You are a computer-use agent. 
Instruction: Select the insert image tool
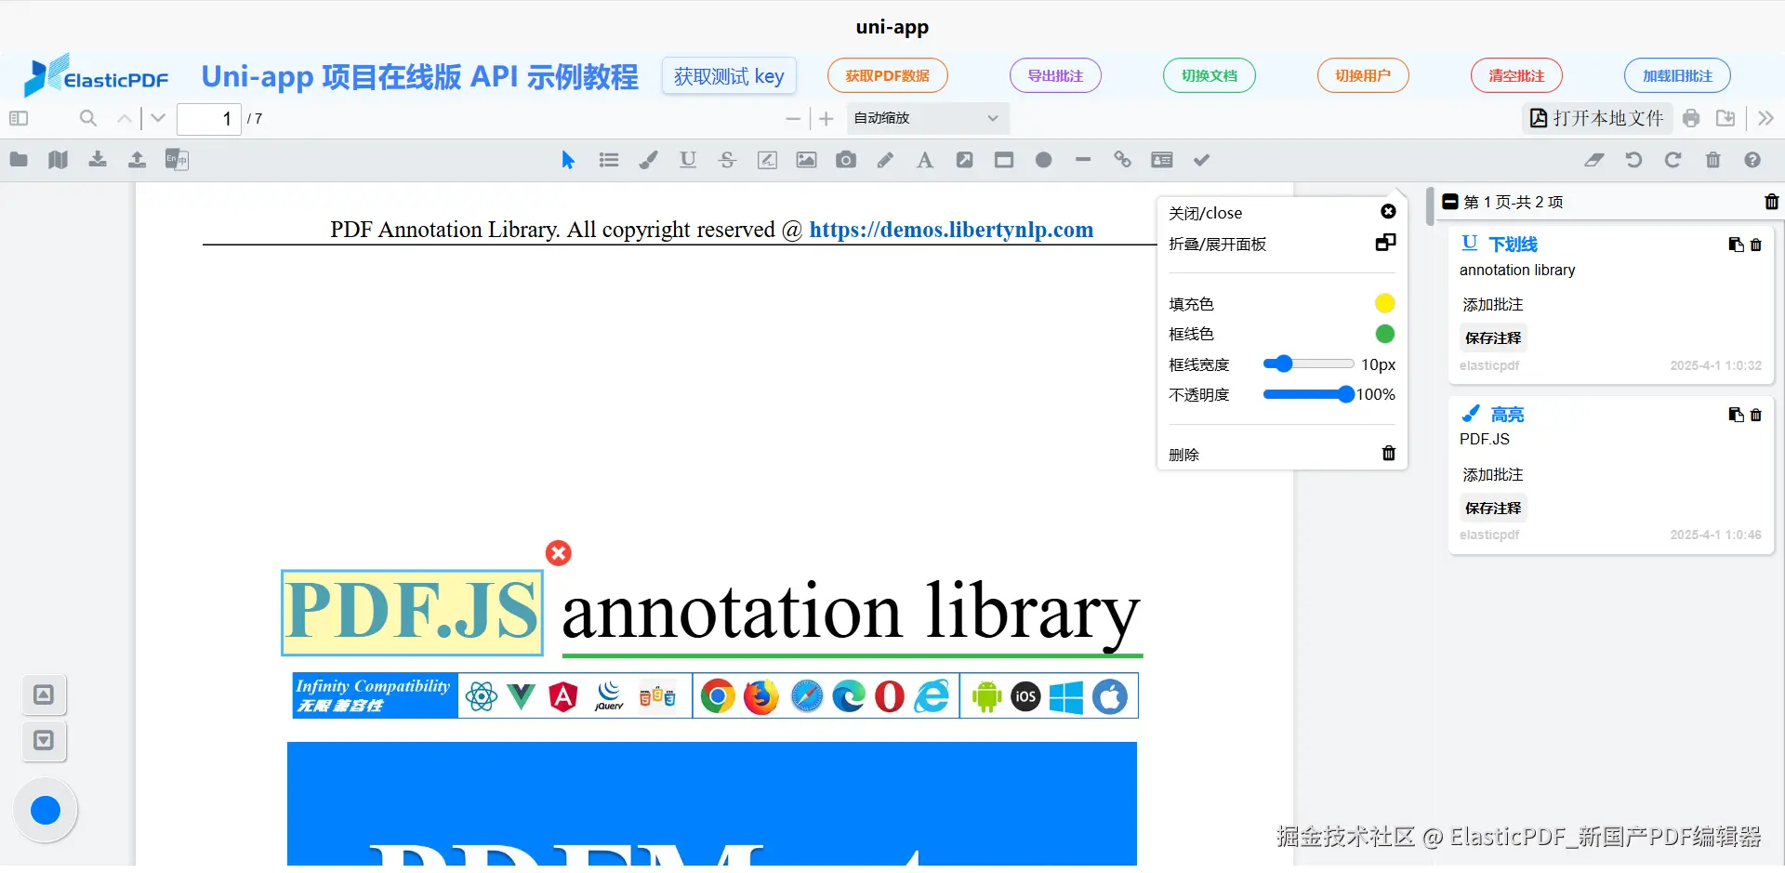point(806,160)
